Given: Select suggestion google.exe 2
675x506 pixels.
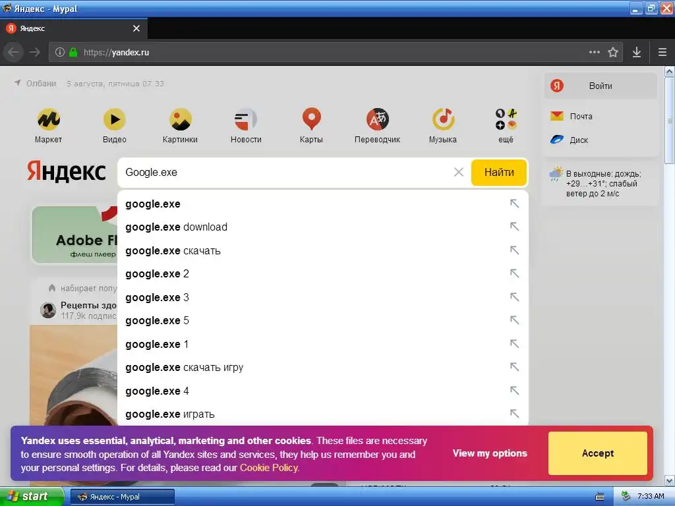Looking at the screenshot, I should 323,274.
